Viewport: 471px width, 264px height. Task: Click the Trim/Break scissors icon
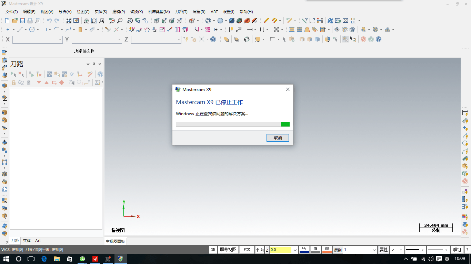pyautogui.click(x=108, y=30)
